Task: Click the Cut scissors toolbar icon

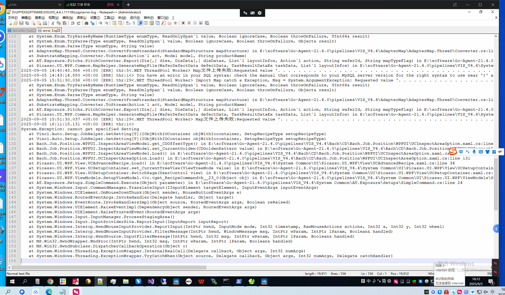Action: [x=53, y=23]
